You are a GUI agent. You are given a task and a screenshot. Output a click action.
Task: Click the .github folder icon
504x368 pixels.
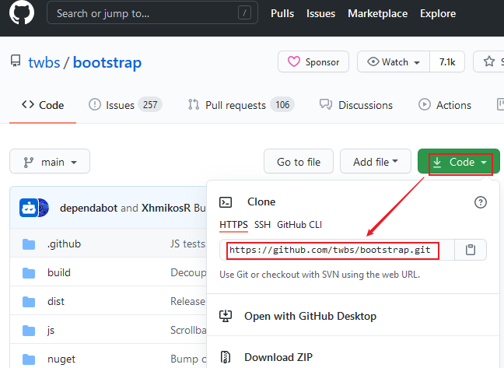coord(29,244)
